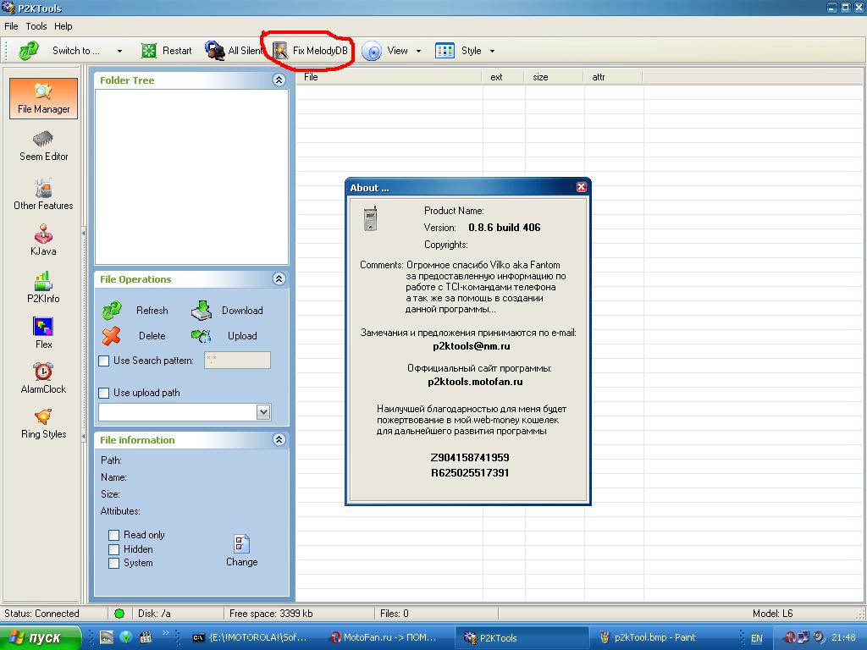The height and width of the screenshot is (650, 867).
Task: Open the AlarmClock section
Action: pyautogui.click(x=43, y=378)
